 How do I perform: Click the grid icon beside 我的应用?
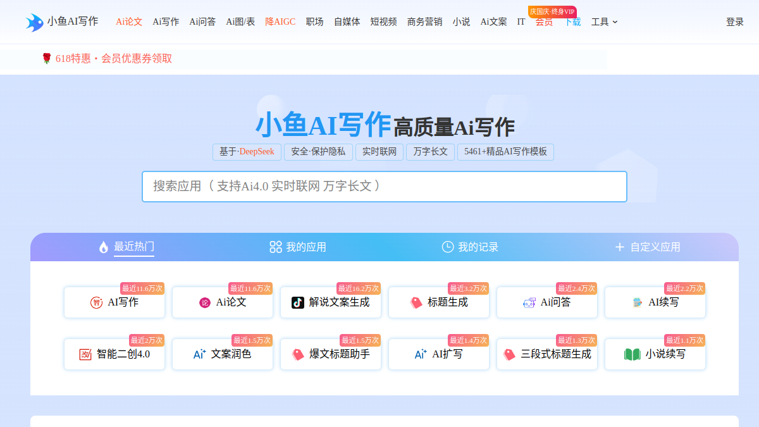(276, 247)
